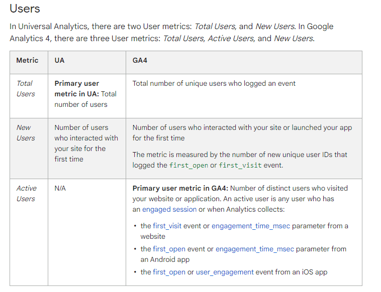Click 'The metric is measured by' sentence
Image resolution: width=381 pixels, height=292 pixels.
[x=240, y=160]
